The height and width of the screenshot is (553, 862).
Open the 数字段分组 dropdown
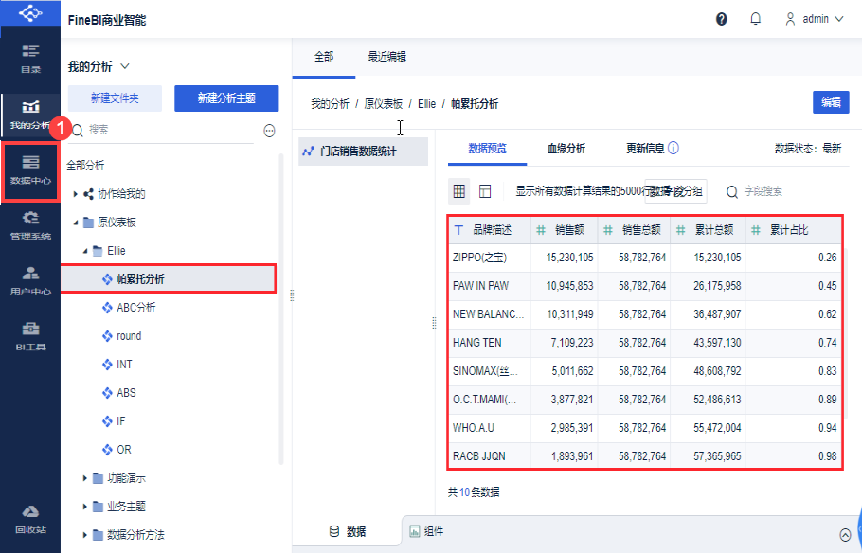click(x=675, y=191)
